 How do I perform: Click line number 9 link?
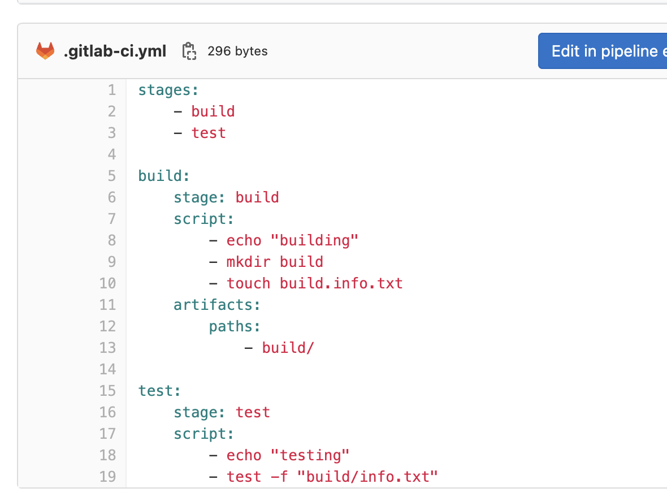pyautogui.click(x=112, y=262)
